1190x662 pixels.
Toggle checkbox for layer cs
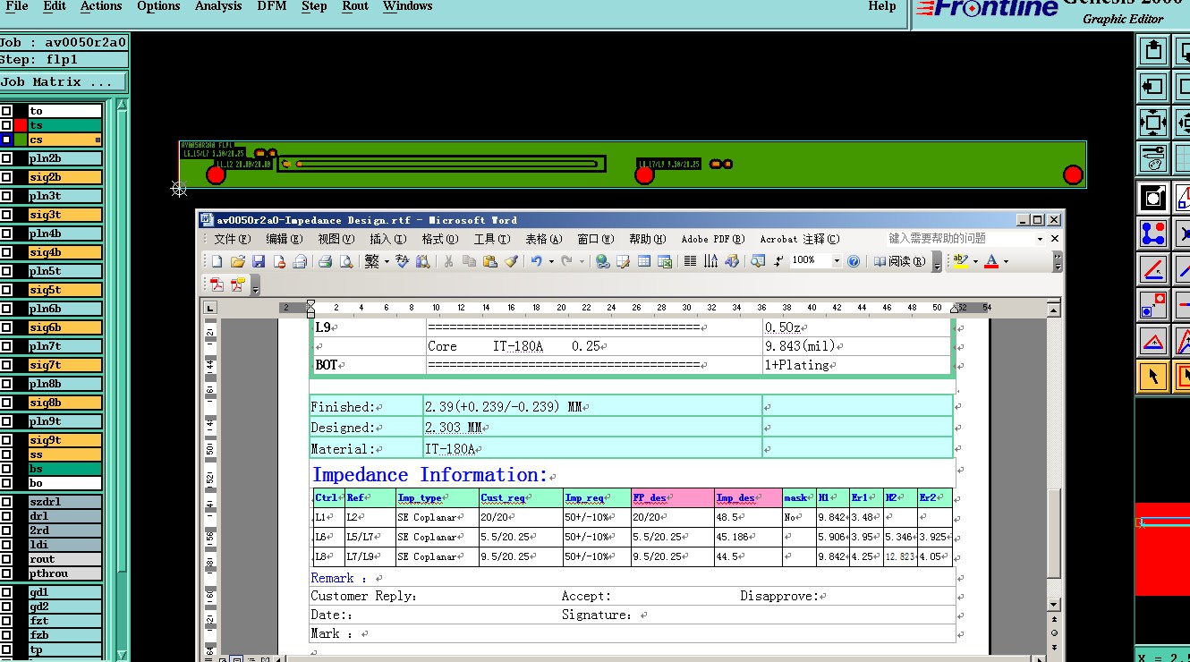(x=6, y=140)
